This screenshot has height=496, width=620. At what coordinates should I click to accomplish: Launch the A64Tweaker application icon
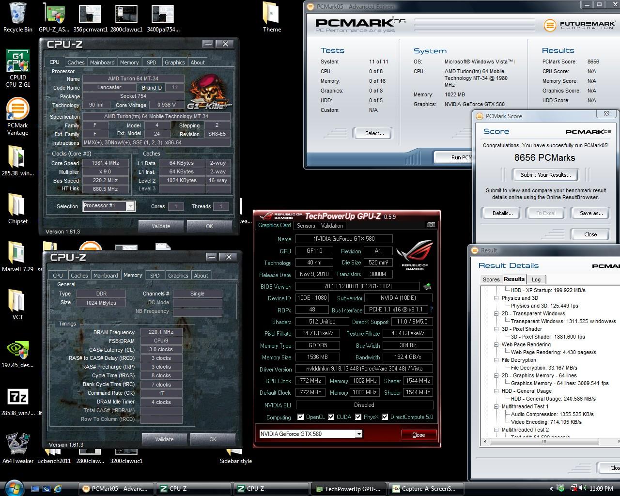click(17, 449)
